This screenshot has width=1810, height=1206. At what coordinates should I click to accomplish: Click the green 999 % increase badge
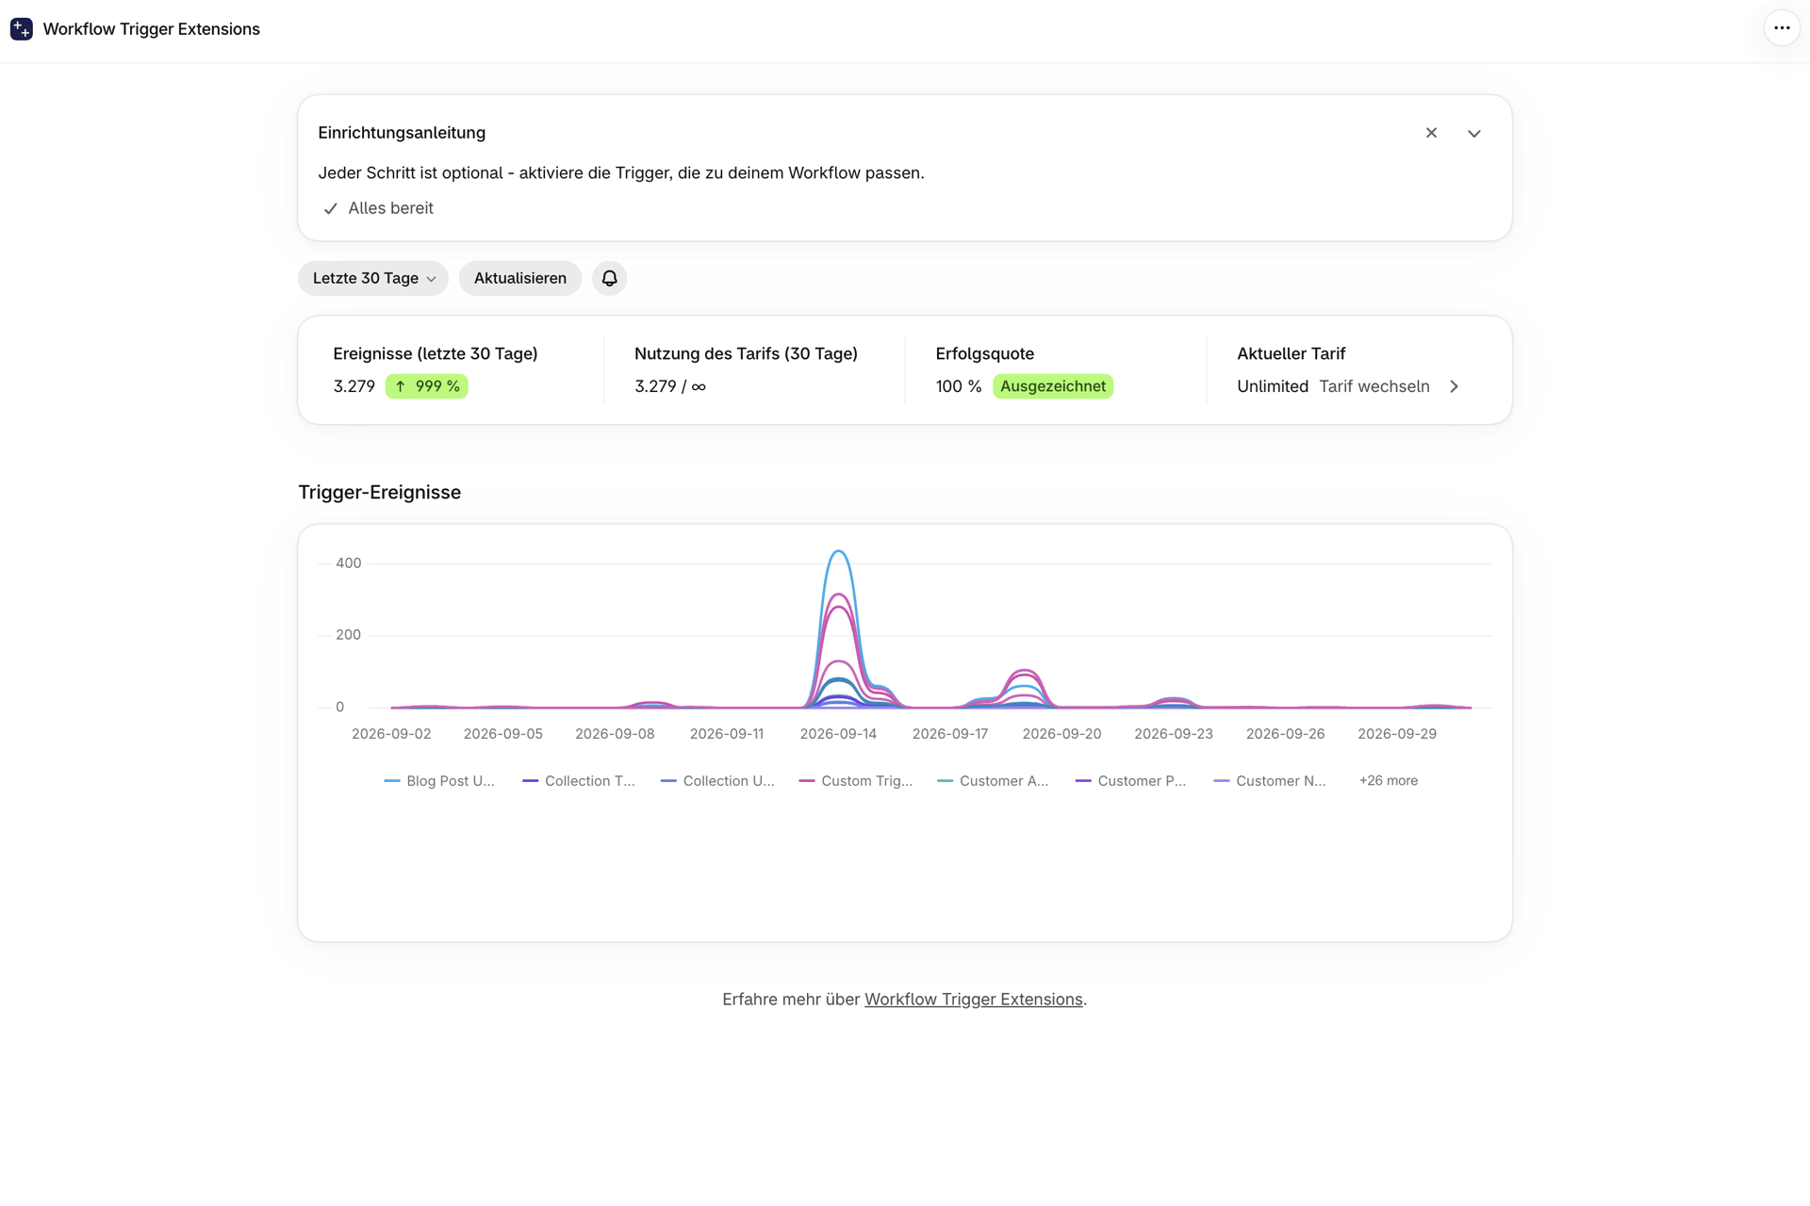pos(427,386)
